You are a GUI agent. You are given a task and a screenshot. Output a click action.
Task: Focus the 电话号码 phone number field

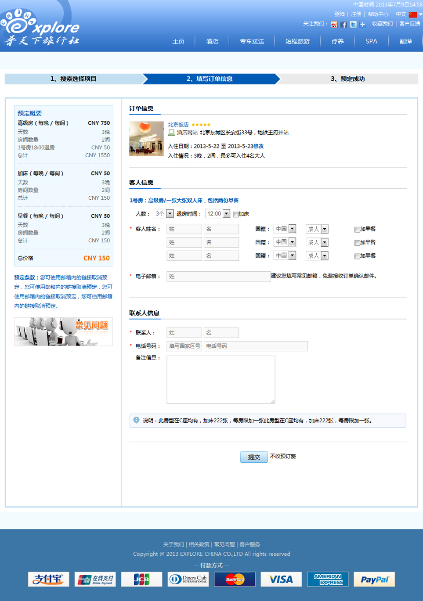pyautogui.click(x=256, y=346)
